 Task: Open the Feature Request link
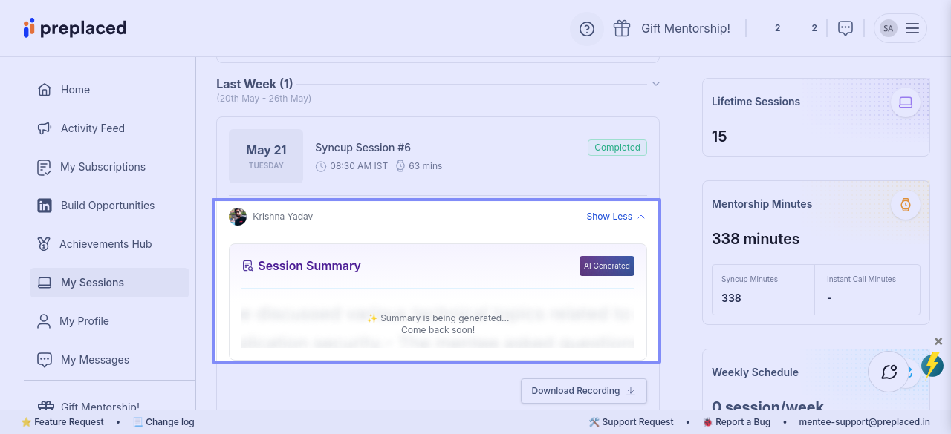tap(68, 422)
